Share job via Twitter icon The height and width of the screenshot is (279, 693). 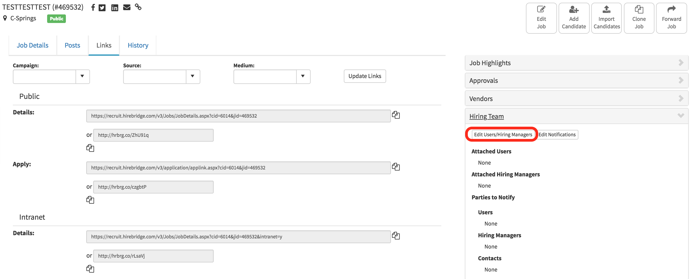102,7
